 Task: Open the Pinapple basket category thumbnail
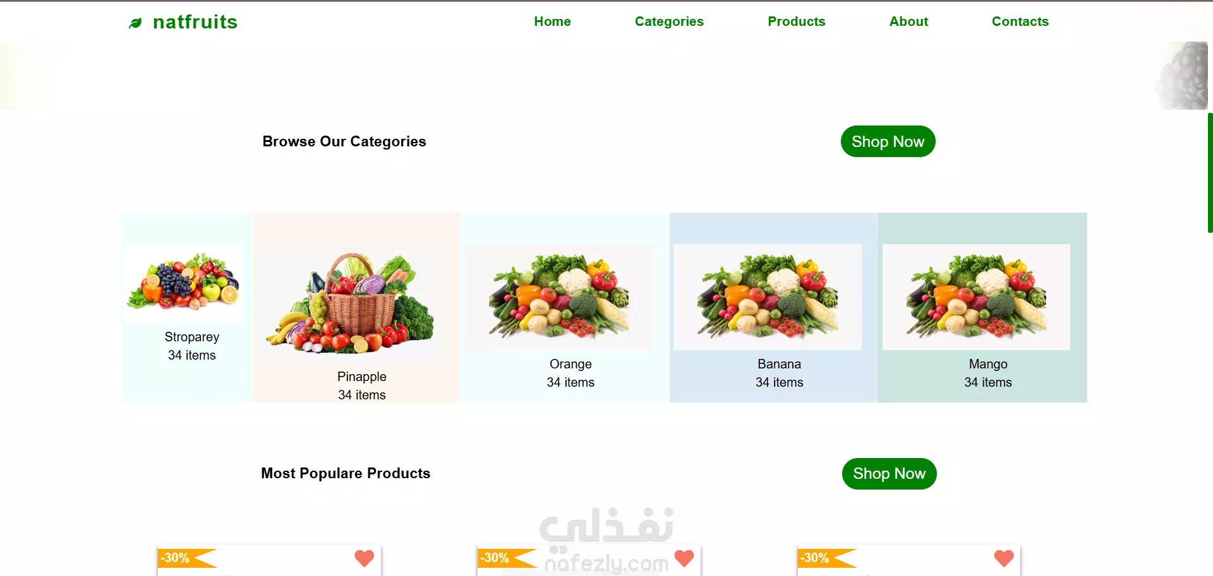coord(351,303)
